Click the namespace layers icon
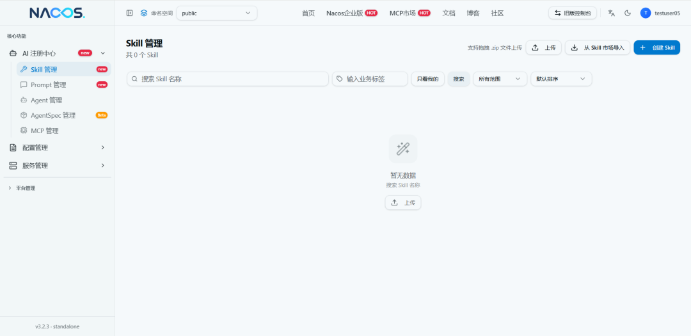 (144, 13)
